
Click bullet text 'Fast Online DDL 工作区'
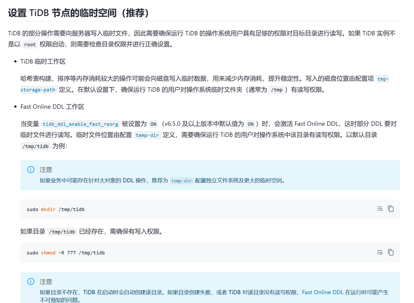52,107
